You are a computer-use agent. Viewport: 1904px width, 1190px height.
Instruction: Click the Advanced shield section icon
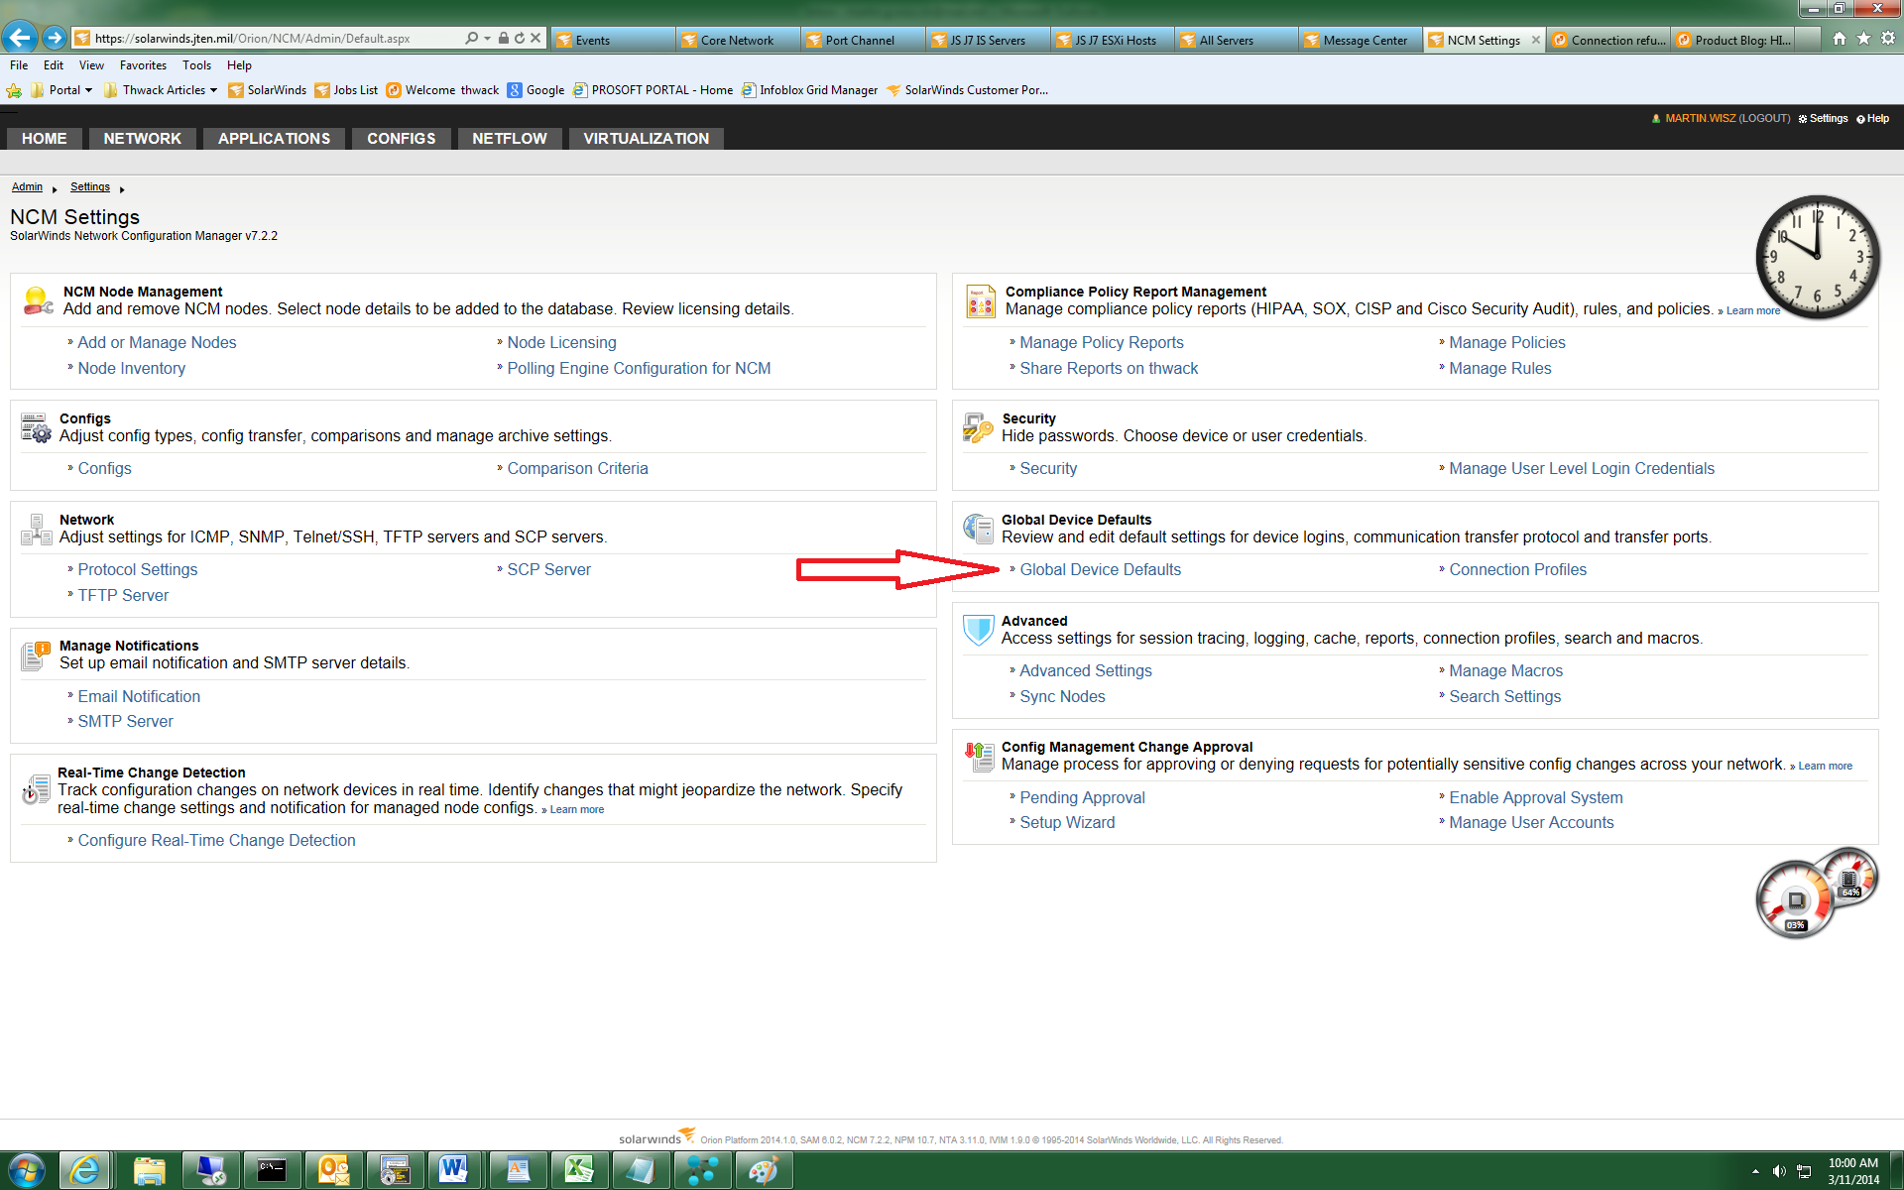(978, 629)
